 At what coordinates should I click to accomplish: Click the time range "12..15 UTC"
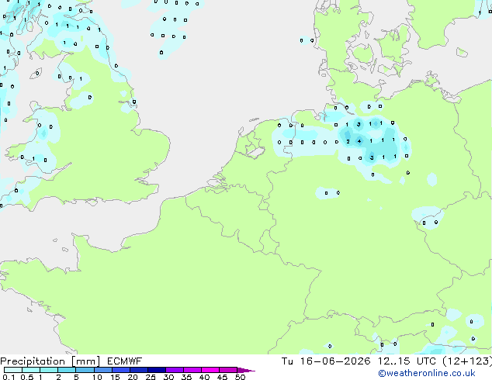pyautogui.click(x=407, y=361)
